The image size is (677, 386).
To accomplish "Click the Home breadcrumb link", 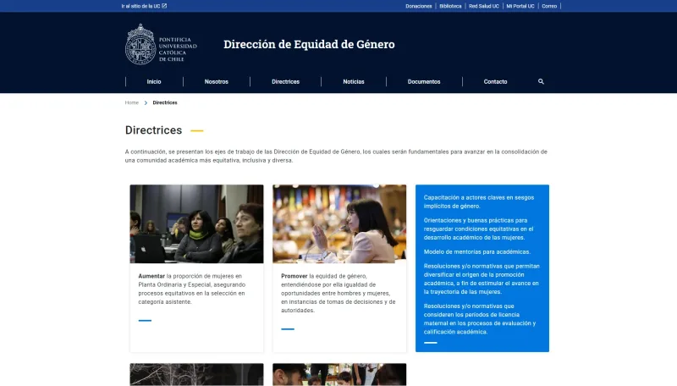I will [132, 102].
